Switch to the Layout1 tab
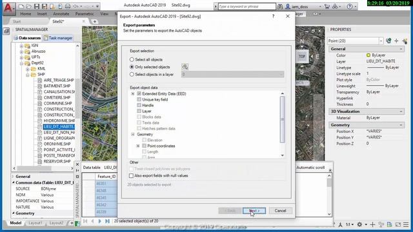Image resolution: width=413 pixels, height=232 pixels. [x=35, y=223]
